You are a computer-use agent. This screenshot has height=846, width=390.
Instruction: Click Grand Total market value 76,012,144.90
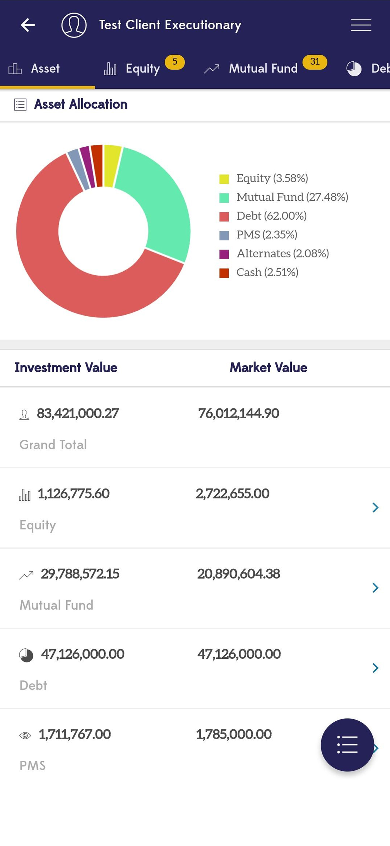(x=239, y=414)
